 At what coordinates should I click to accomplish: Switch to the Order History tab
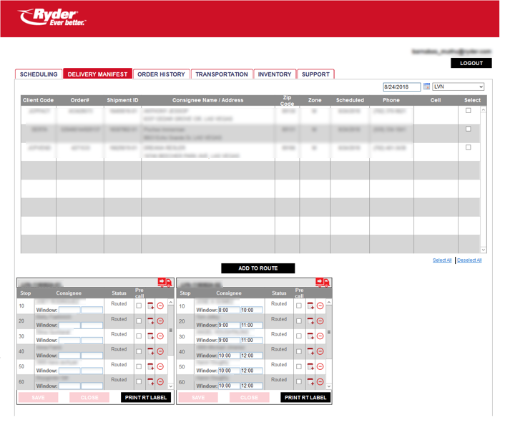click(x=161, y=74)
